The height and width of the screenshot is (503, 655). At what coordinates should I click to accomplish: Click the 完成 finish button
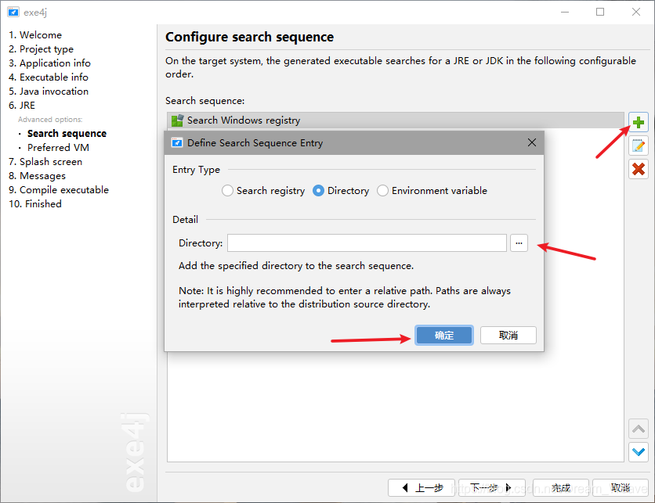pos(561,487)
